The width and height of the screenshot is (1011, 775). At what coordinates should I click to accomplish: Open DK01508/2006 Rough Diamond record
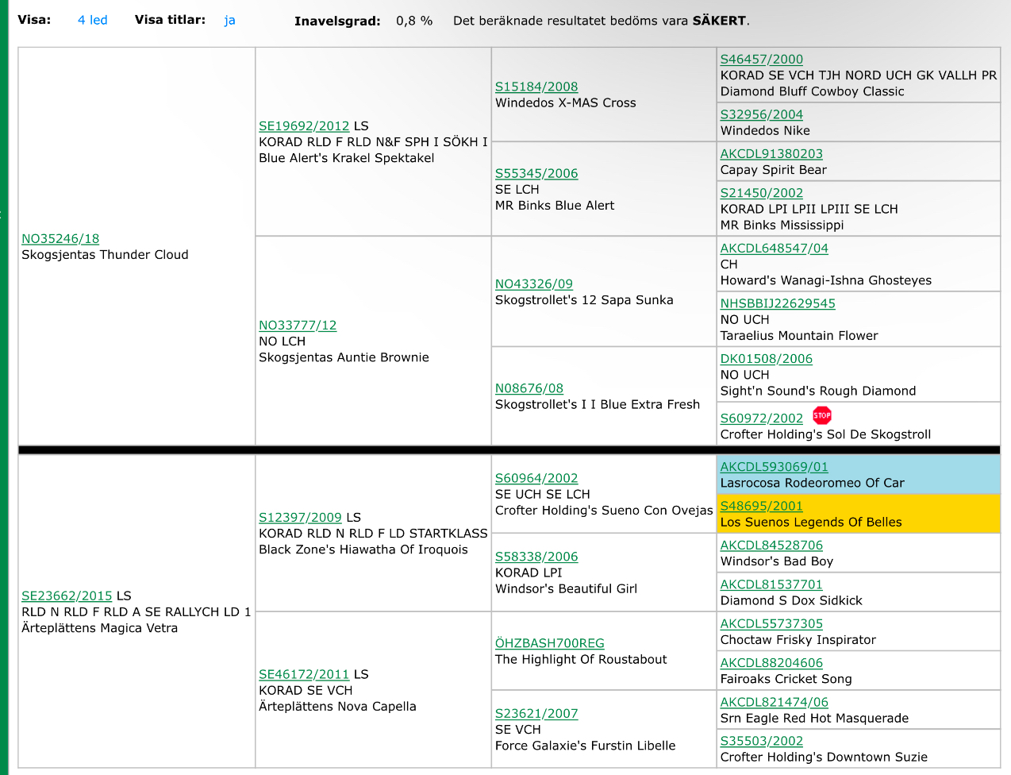[x=766, y=359]
